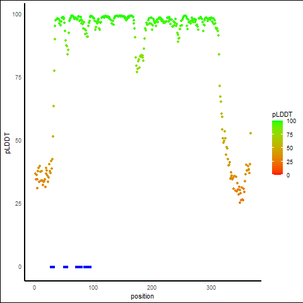Click the x-axis tick label 0
303x303 pixels.
coord(34,288)
